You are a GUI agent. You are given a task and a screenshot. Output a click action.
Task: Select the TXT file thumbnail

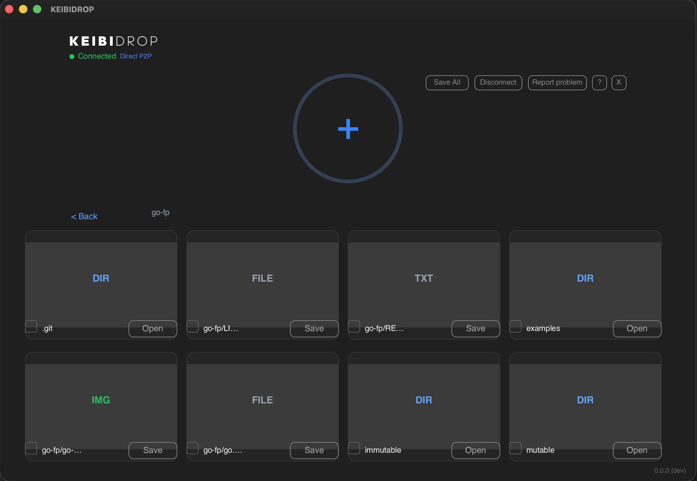pyautogui.click(x=423, y=278)
